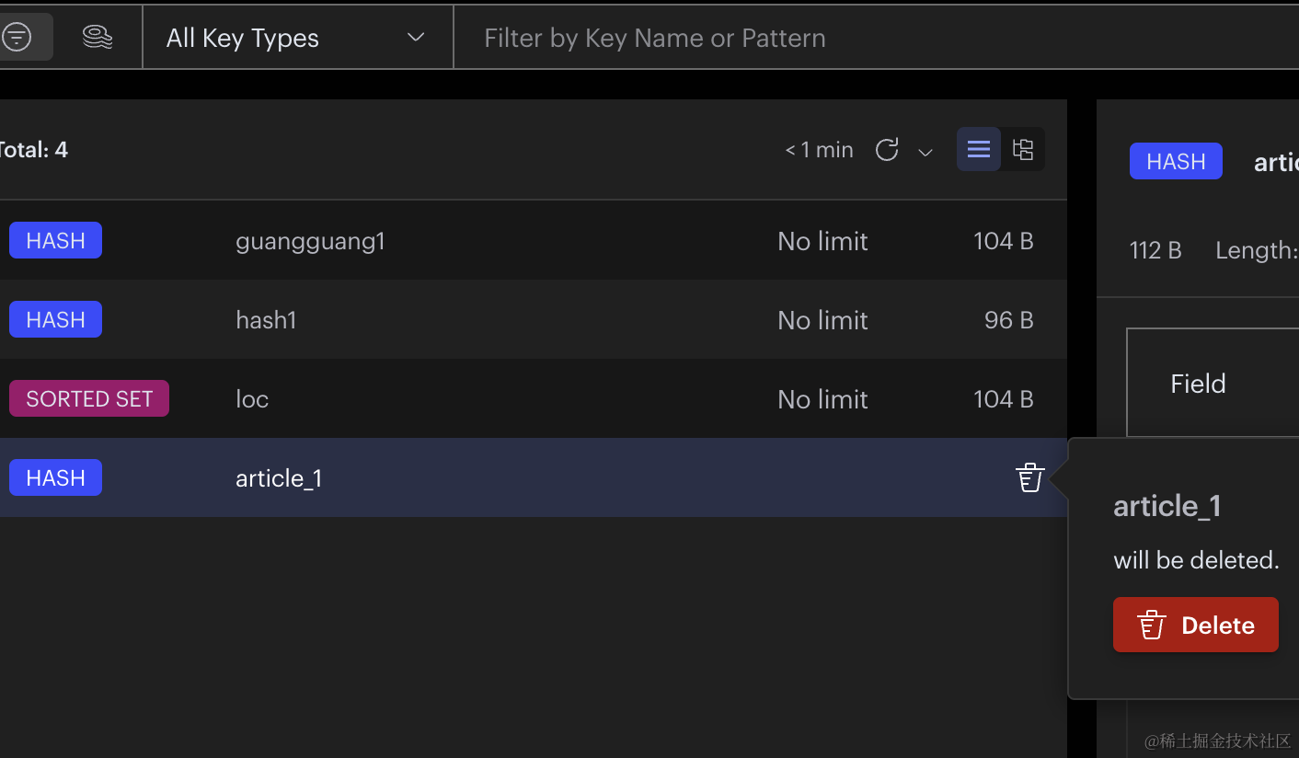
Task: Select the loc sorted set key
Action: pyautogui.click(x=252, y=399)
